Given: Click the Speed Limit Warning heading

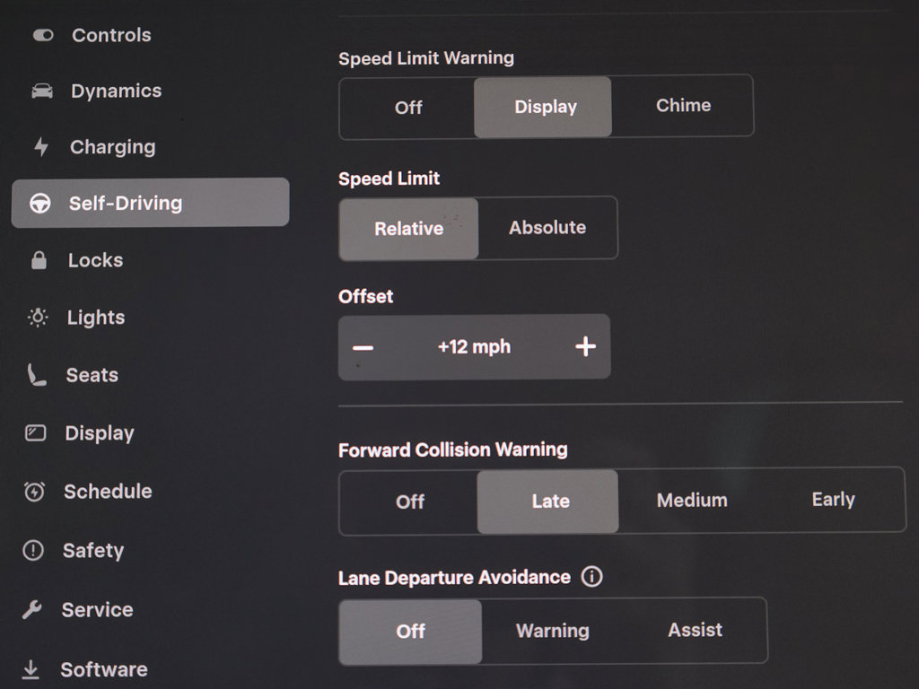Looking at the screenshot, I should coord(426,58).
